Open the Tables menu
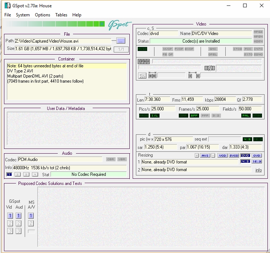 point(61,15)
